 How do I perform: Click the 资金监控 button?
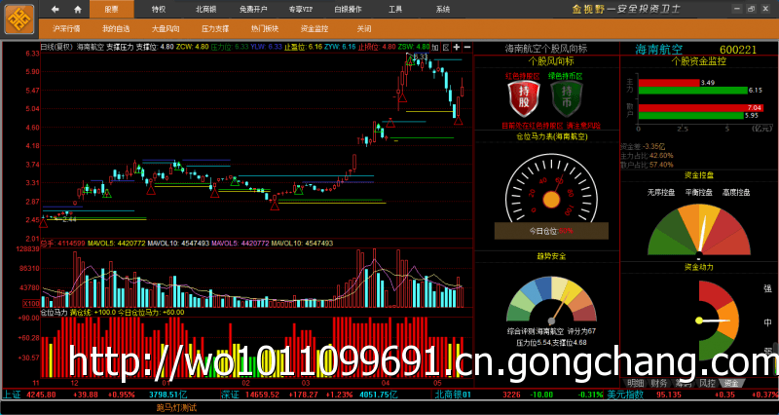click(314, 29)
